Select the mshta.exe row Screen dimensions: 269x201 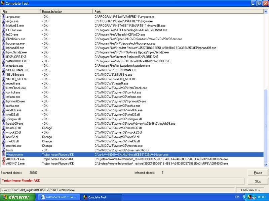tap(132, 106)
